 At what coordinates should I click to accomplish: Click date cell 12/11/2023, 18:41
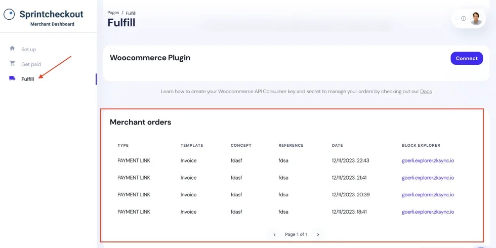[349, 212]
